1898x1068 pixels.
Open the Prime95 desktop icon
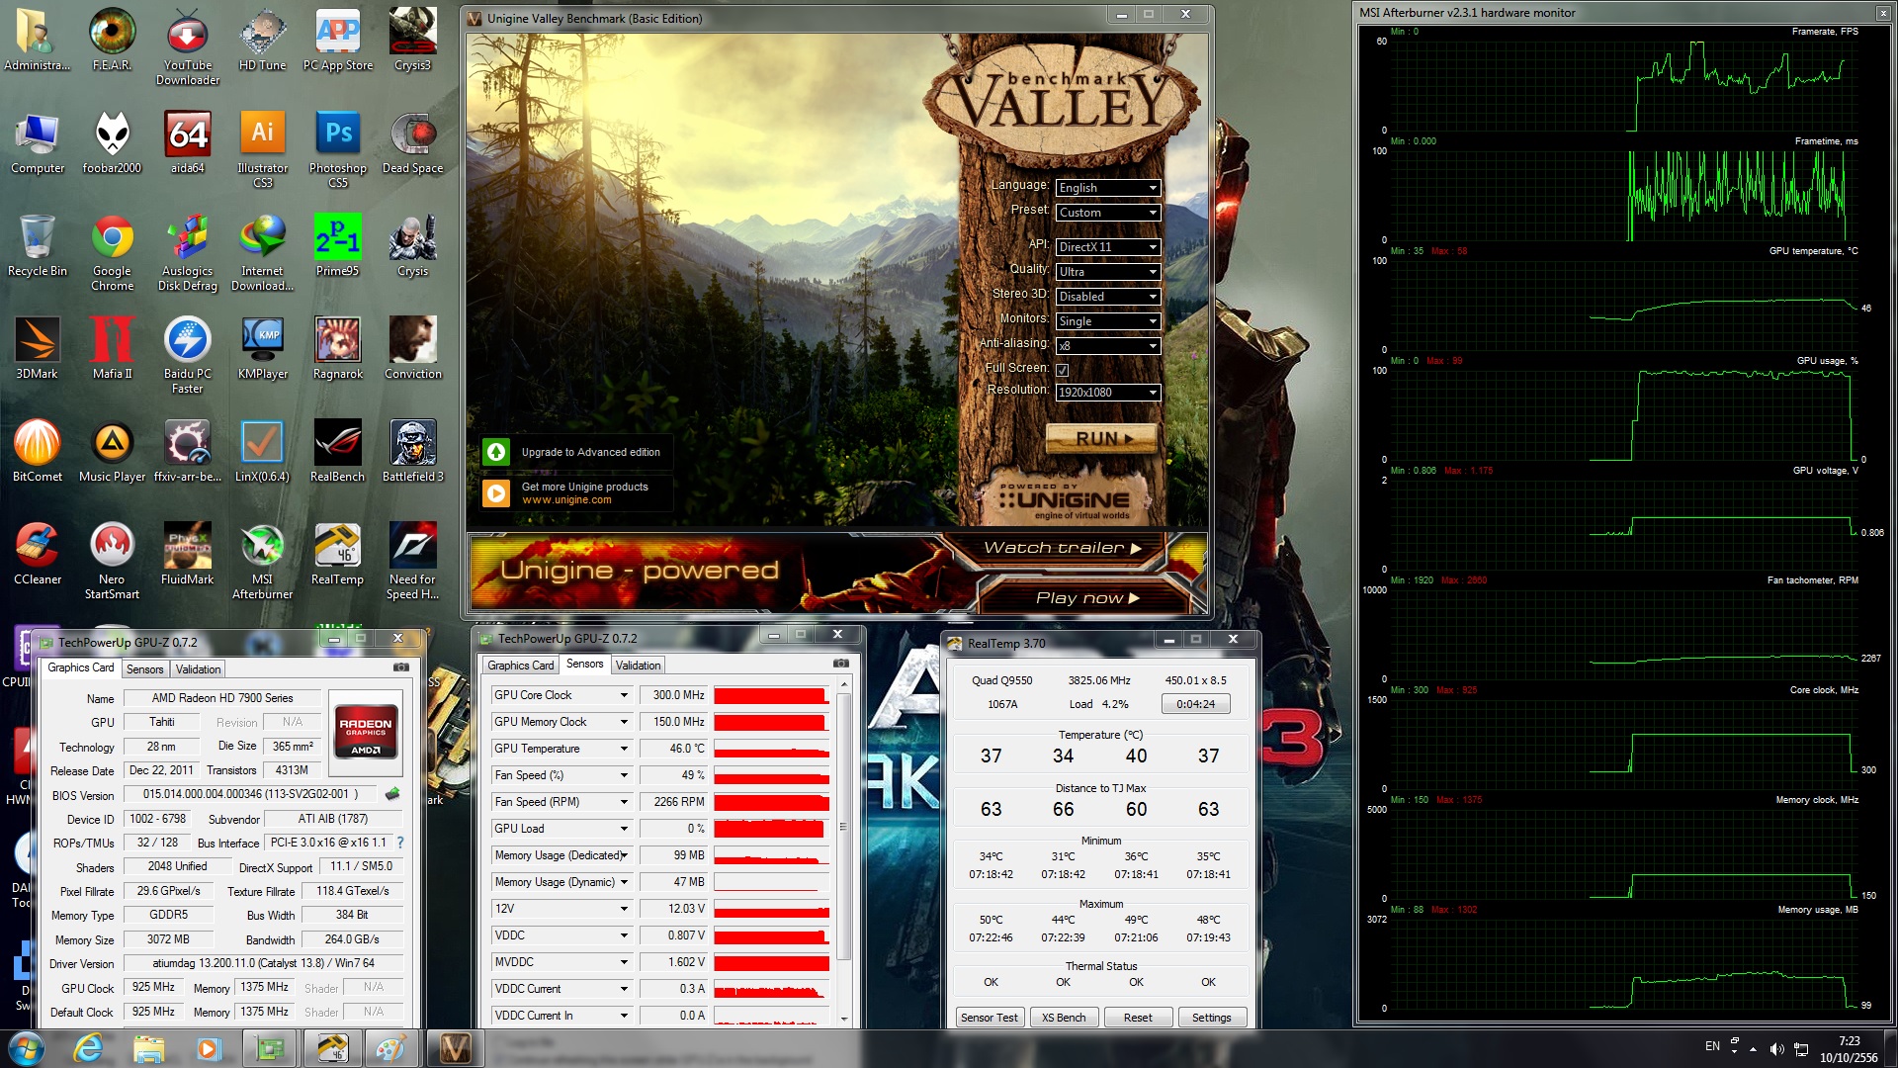(337, 245)
